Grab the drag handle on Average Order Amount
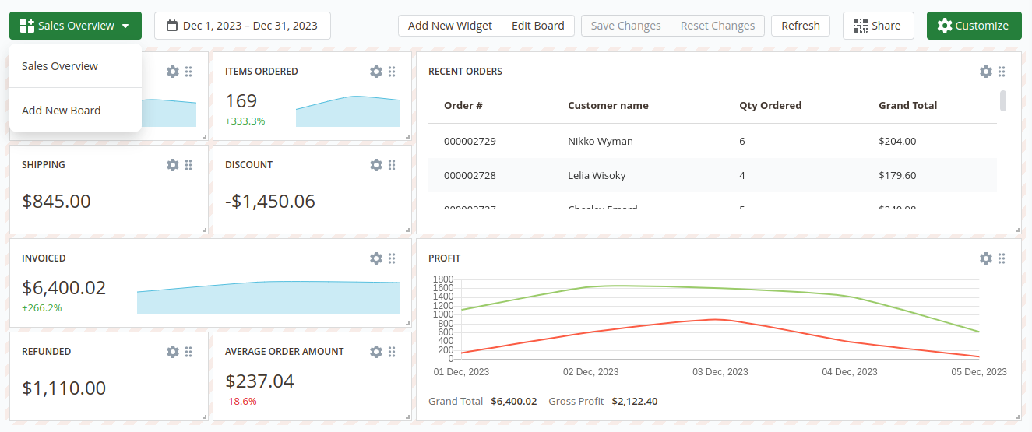 point(392,352)
